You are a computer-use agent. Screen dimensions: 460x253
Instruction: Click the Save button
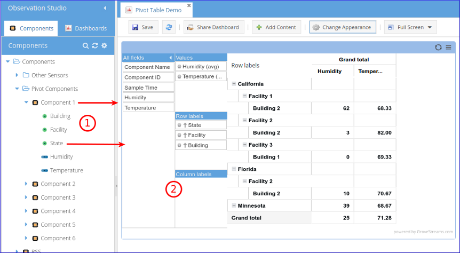click(142, 27)
